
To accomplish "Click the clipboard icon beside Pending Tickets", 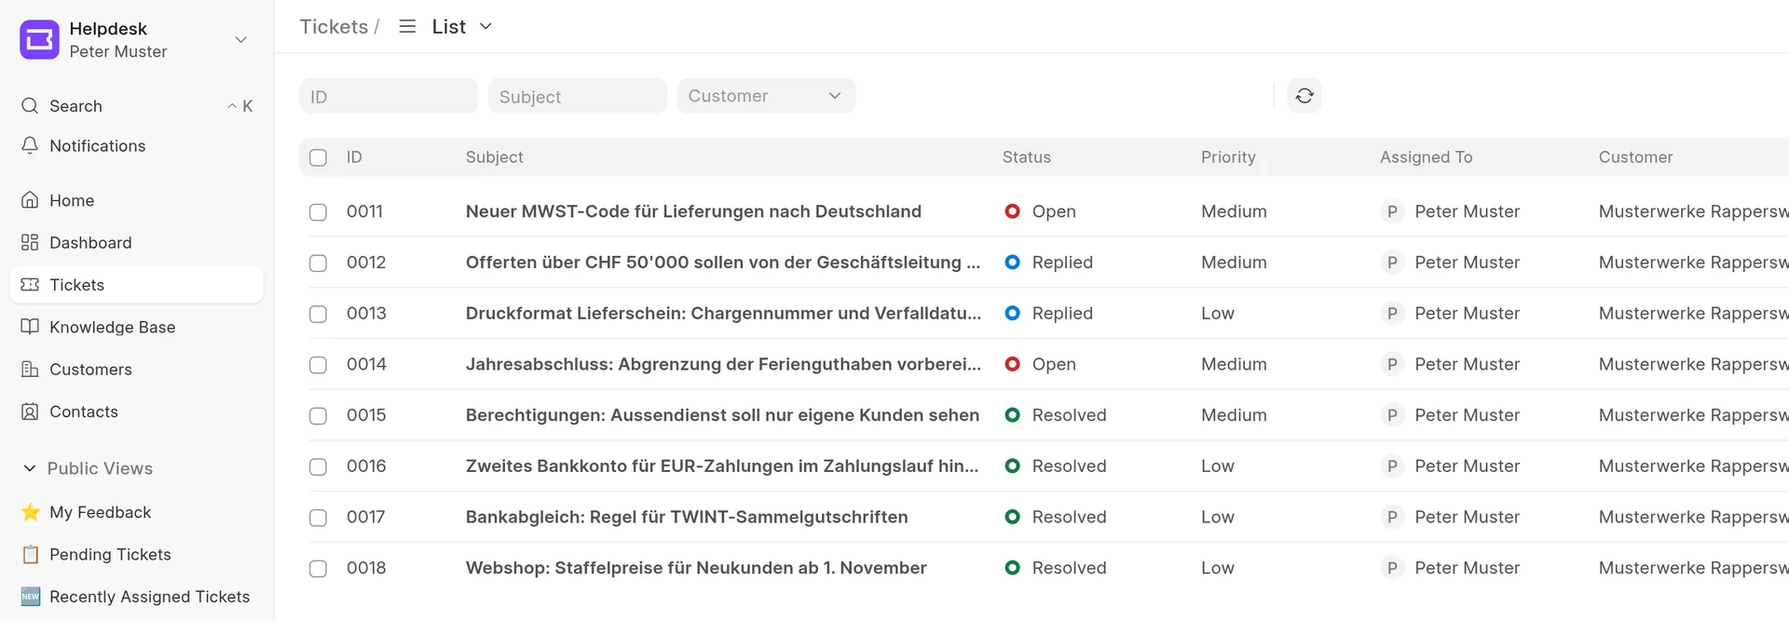I will [x=31, y=554].
